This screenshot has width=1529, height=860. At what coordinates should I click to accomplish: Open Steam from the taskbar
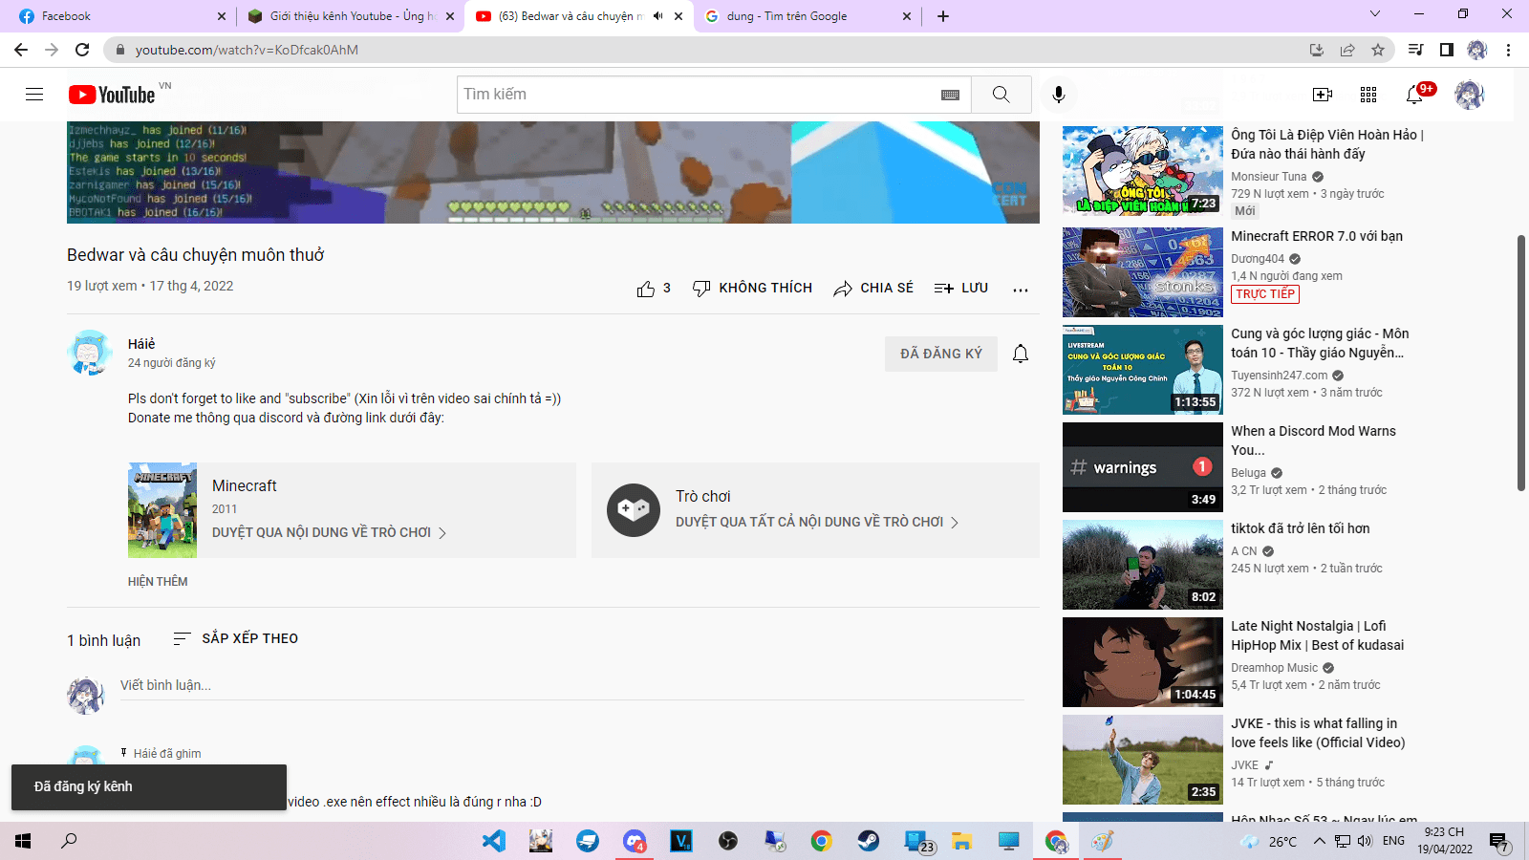tap(869, 841)
